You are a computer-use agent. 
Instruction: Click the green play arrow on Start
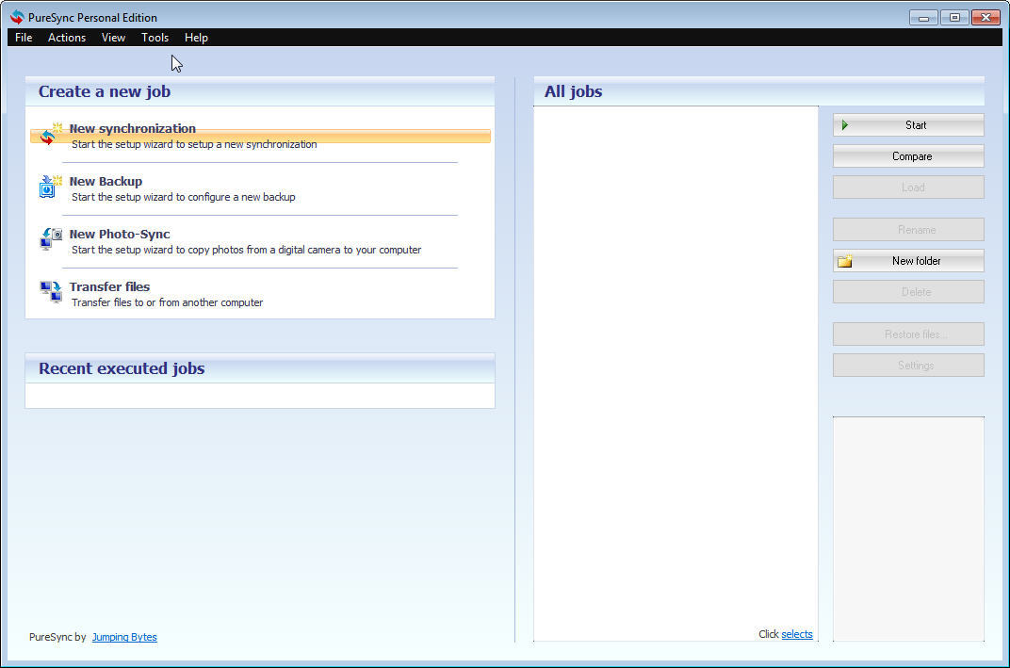click(x=845, y=125)
